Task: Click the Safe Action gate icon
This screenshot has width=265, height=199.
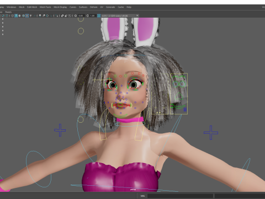Action: [x=3, y=15]
